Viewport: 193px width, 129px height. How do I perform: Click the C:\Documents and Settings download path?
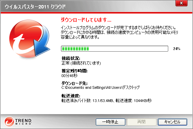pos(101,87)
